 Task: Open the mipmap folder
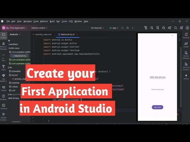14,83
